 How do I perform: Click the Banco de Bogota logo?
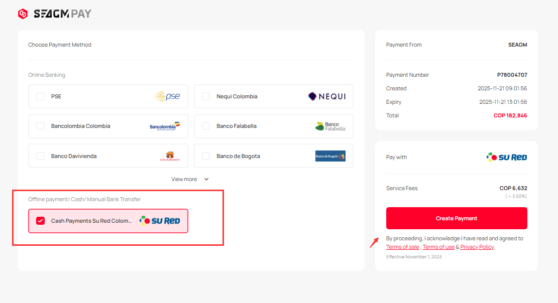(330, 156)
